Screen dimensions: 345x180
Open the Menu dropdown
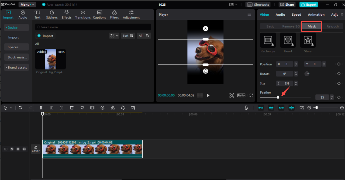pyautogui.click(x=27, y=5)
